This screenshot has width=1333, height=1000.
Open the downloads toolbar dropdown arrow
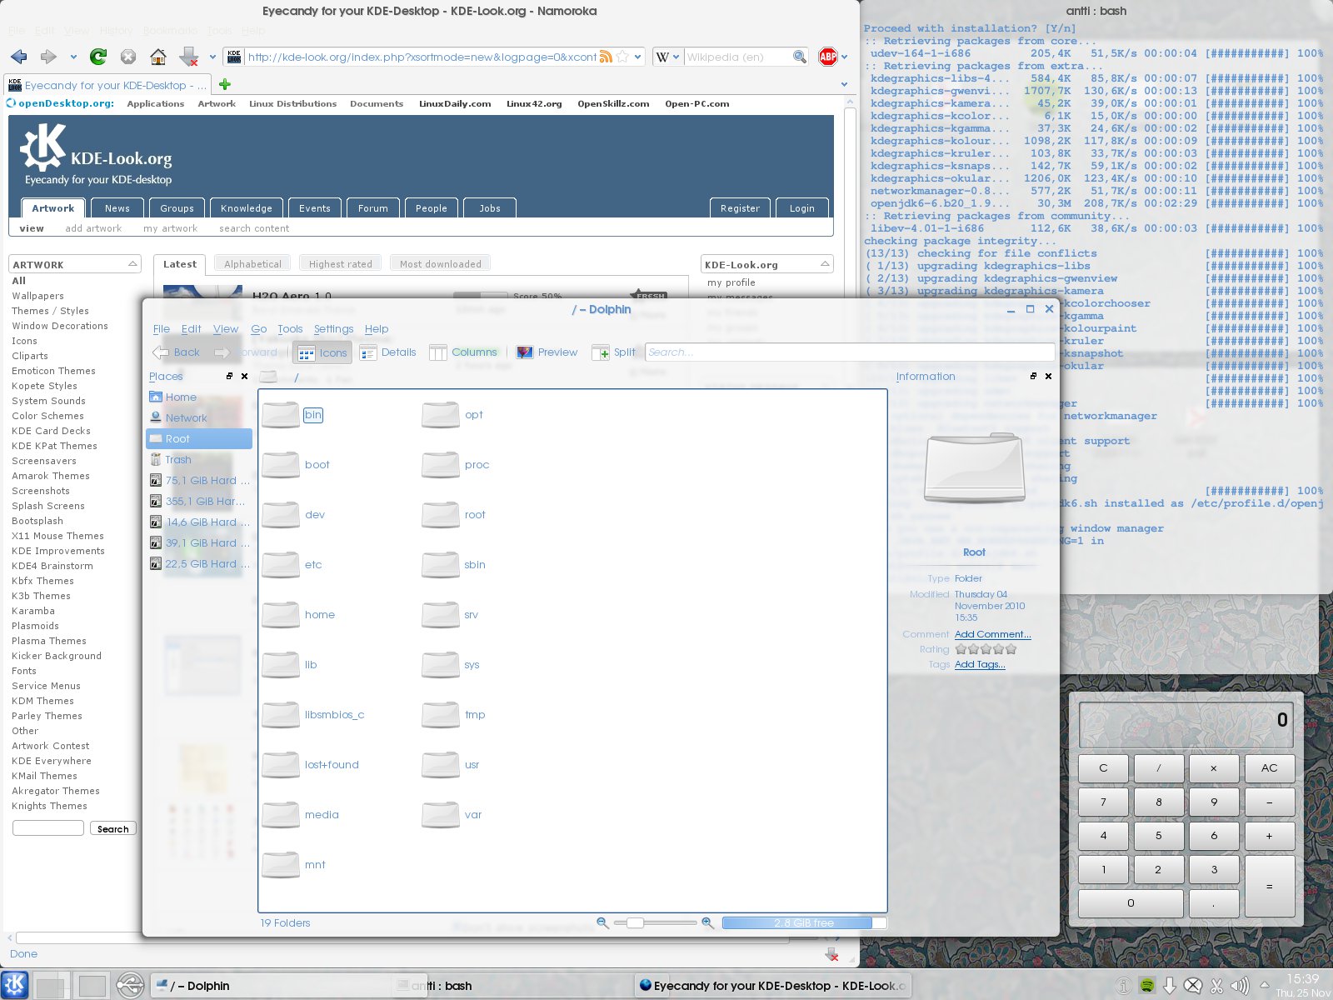[x=212, y=57]
